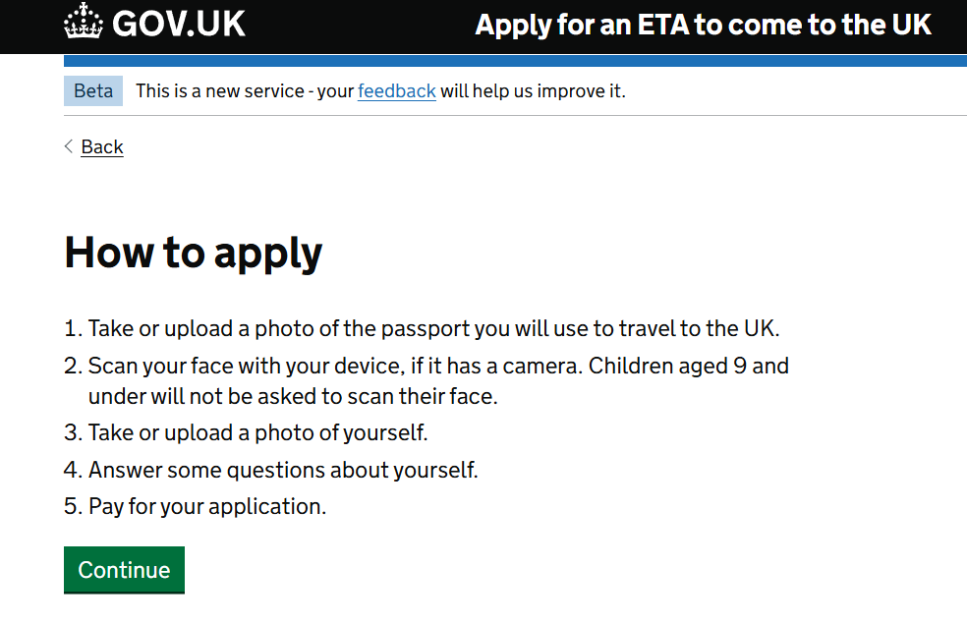Click the 'Scan your face with your device' sentence
This screenshot has width=967, height=625.
[293, 367]
